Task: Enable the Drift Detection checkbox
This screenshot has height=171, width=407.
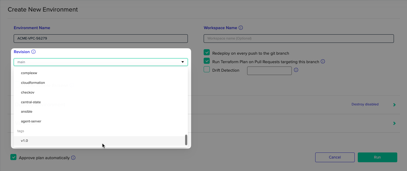Action: coord(207,70)
